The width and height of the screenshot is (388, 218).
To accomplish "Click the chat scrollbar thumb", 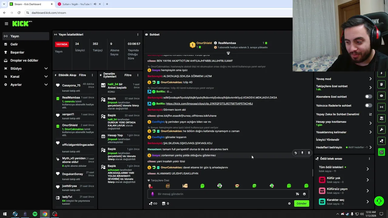I will coord(313,173).
